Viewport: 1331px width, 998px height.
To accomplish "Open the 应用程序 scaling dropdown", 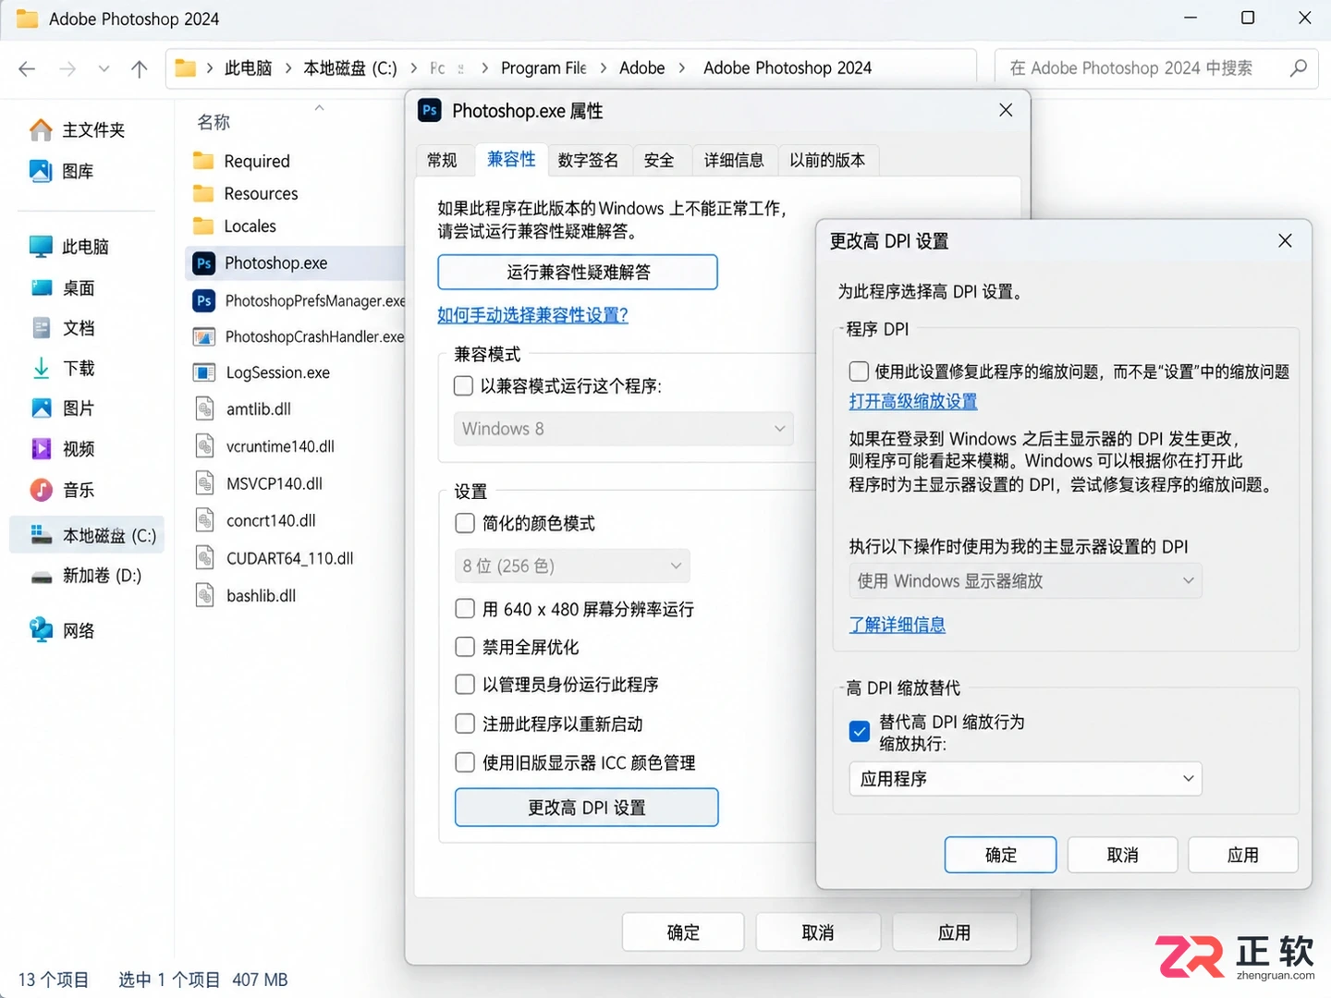I will 1025,779.
